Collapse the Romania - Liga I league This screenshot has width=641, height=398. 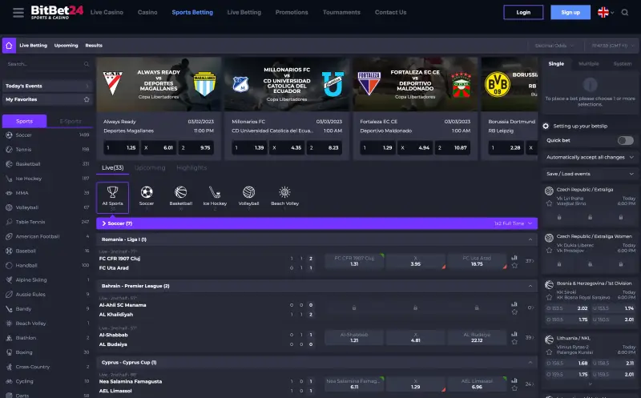pos(530,239)
